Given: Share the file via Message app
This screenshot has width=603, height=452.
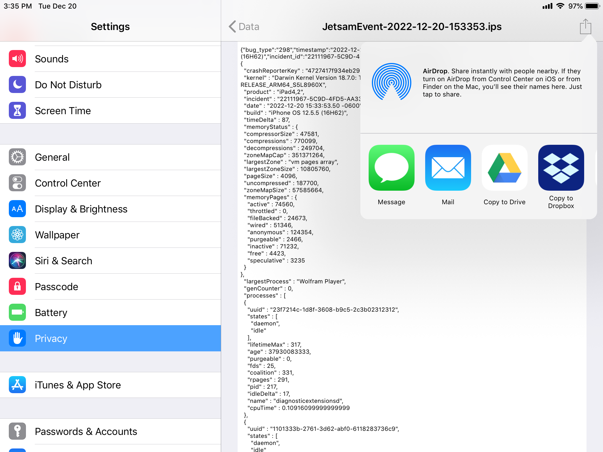Looking at the screenshot, I should [391, 168].
